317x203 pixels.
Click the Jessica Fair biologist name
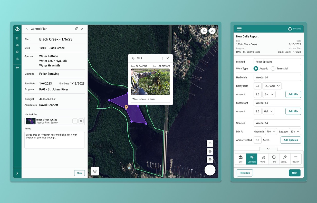(47, 99)
